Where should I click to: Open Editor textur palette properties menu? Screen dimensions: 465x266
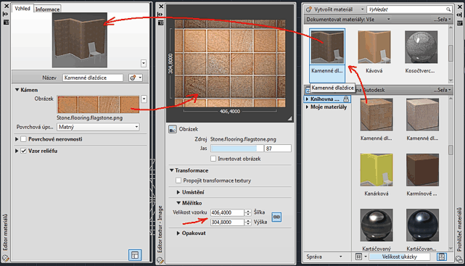tap(161, 22)
